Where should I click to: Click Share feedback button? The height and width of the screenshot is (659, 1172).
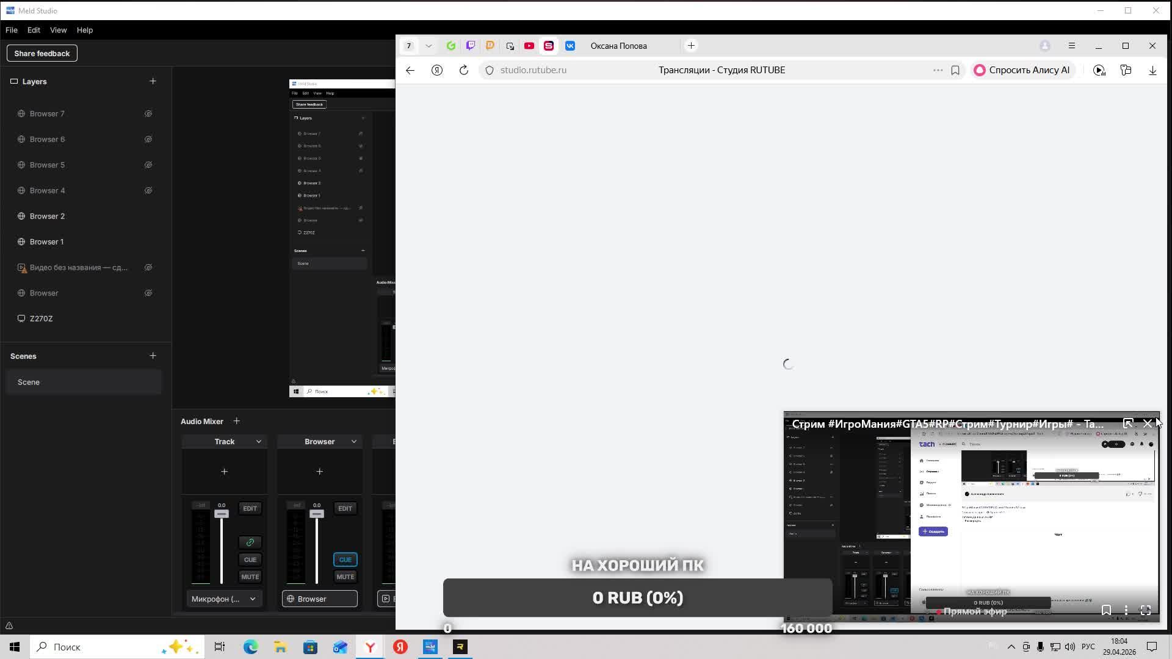coord(42,53)
